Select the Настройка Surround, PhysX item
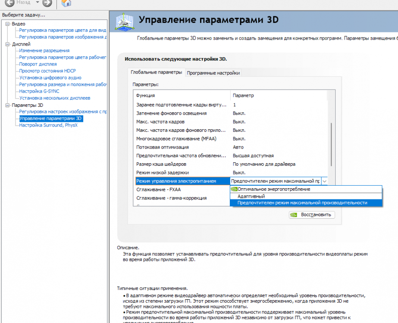Image resolution: width=398 pixels, height=323 pixels. point(47,125)
